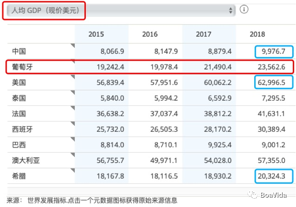The image size is (296, 207).
Task: Click the value 57,951.6 in the table
Action: pos(164,83)
